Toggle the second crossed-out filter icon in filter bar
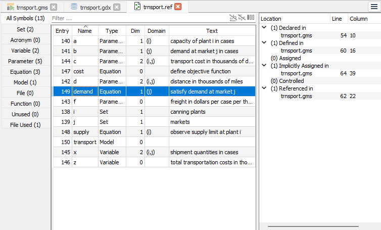Image resolution: width=381 pixels, height=230 pixels. coord(242,18)
